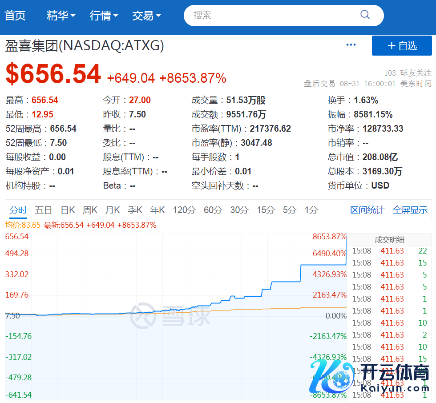
Task: Click 今开 value 27.00
Action: (140, 100)
